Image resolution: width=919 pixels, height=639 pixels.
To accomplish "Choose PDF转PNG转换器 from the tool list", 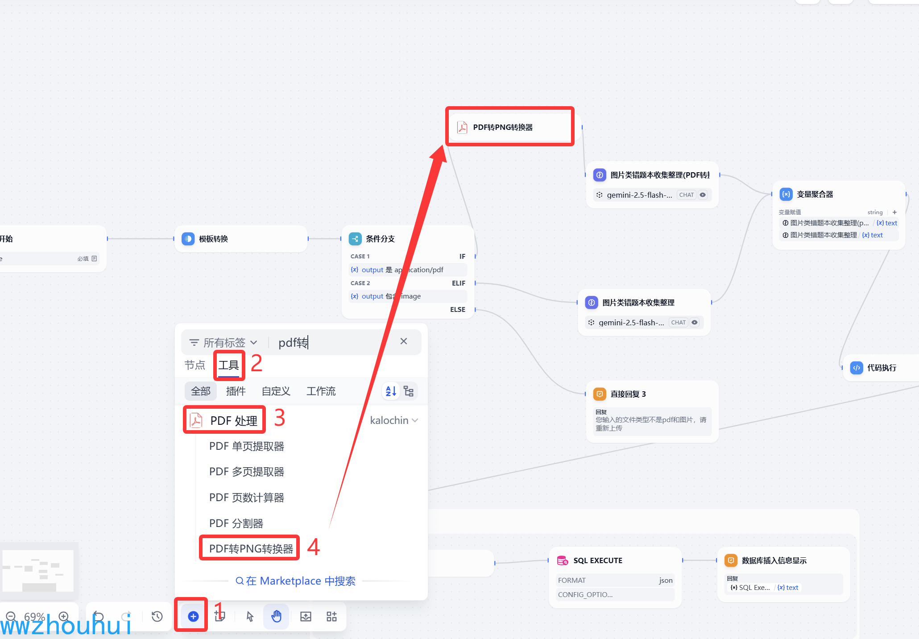I will click(251, 548).
